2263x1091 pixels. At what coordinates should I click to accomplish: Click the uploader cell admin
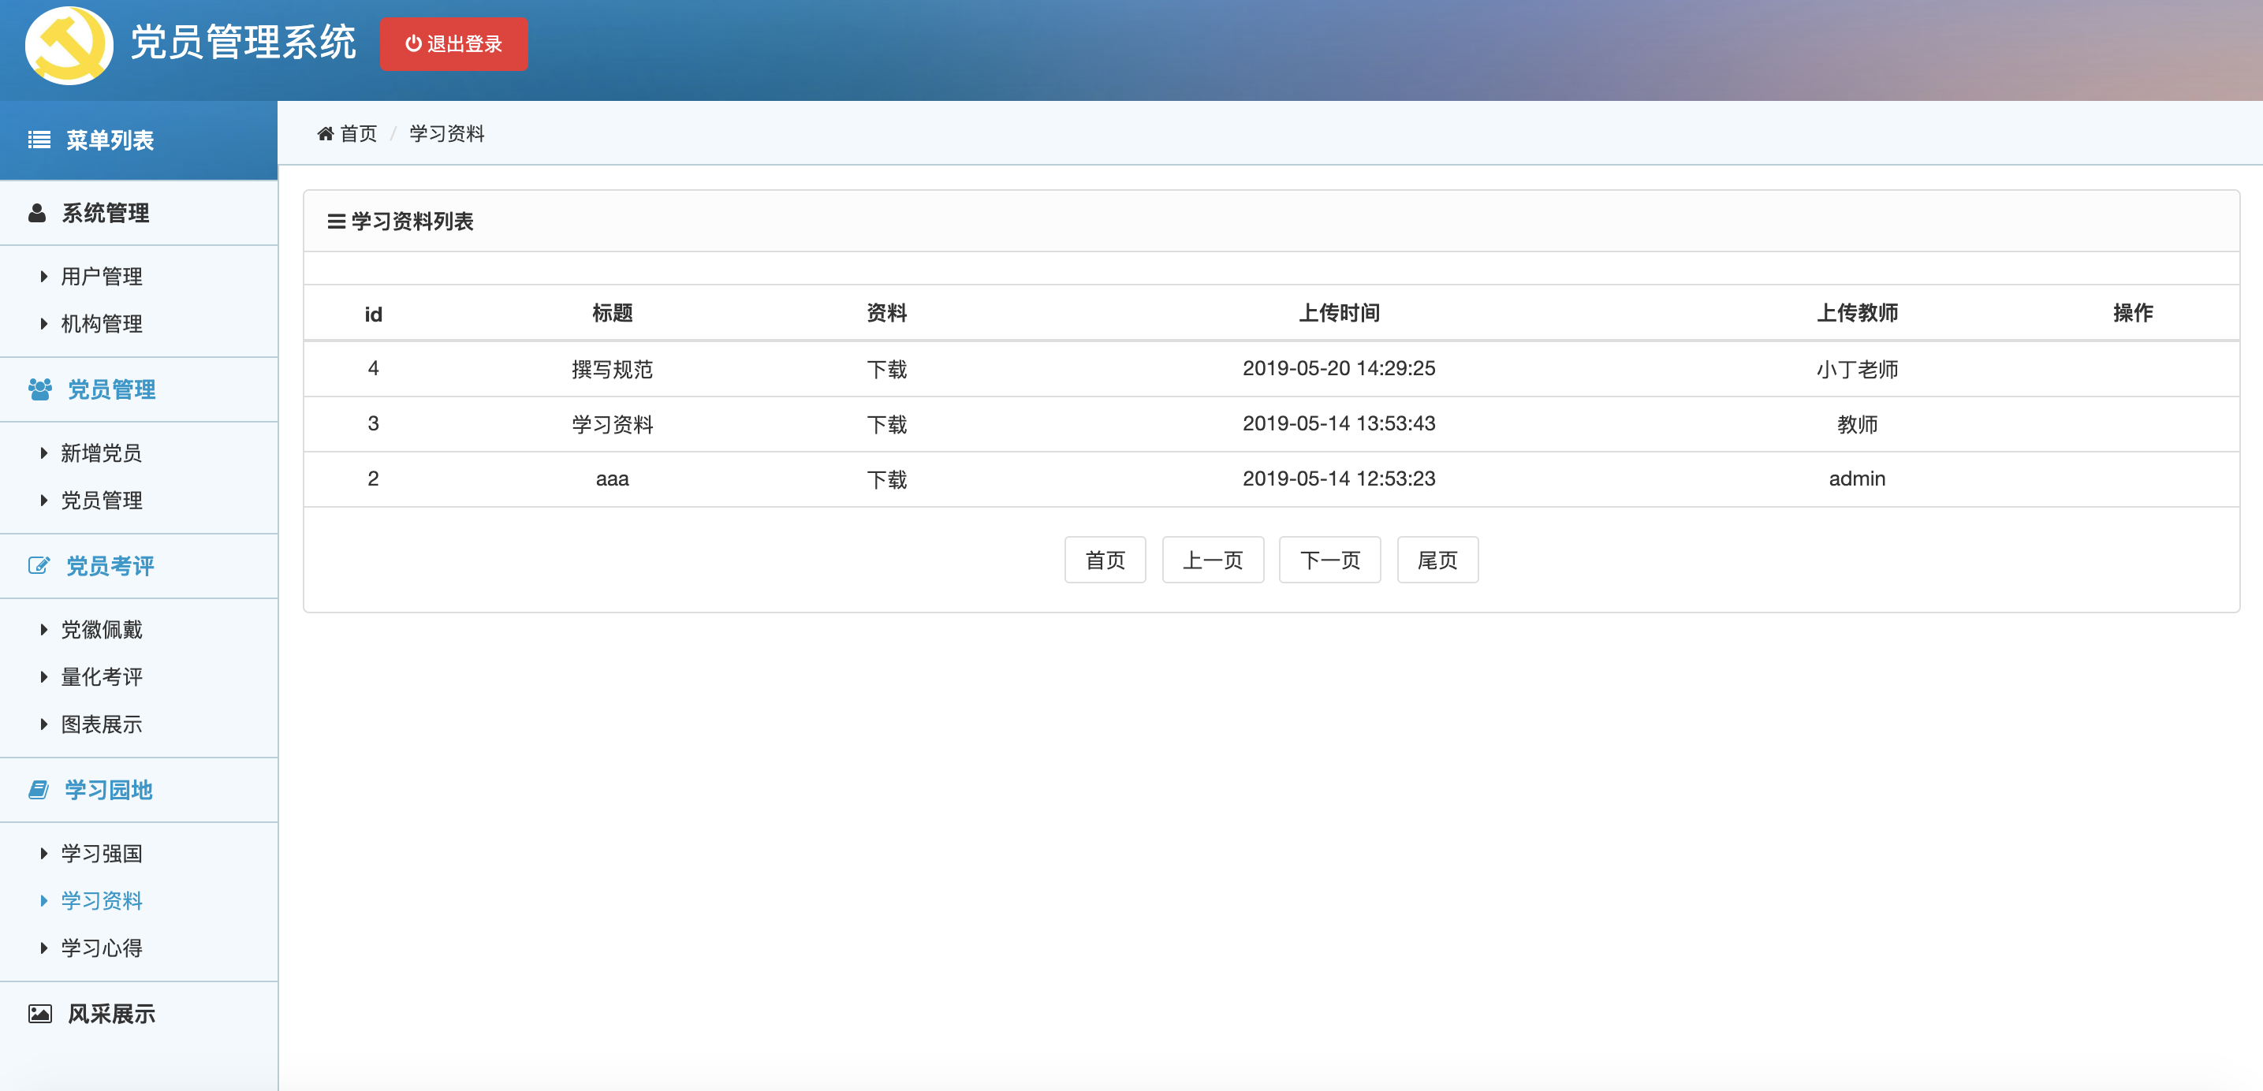[1857, 478]
